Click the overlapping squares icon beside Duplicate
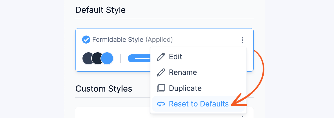The width and height of the screenshot is (334, 118). click(161, 88)
